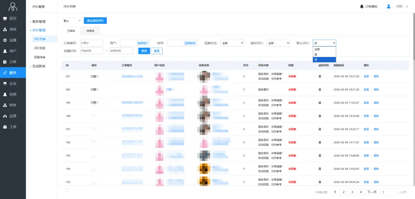Go to page 2 in pagination
The width and height of the screenshot is (415, 199).
click(344, 192)
